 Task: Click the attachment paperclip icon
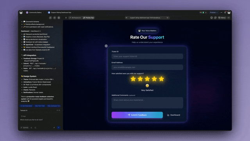pyautogui.click(x=54, y=128)
